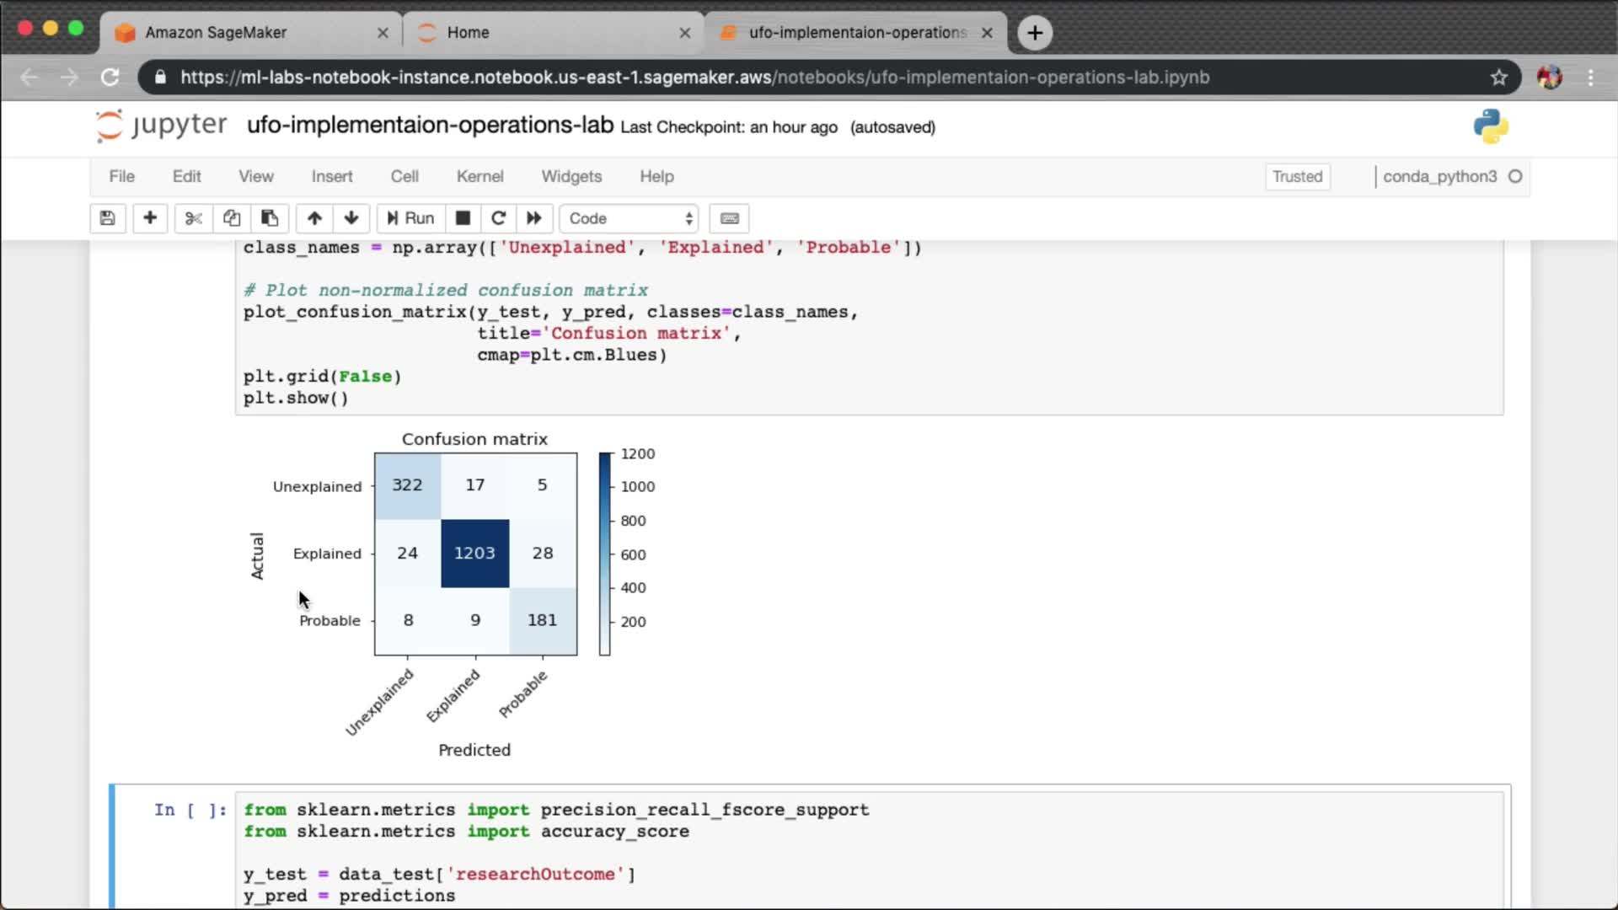Copy selected cells using the copy icon

pos(232,218)
